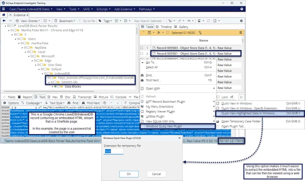The height and width of the screenshot is (181, 305).
Task: Collapse the Default folder tree node
Action: [39, 69]
